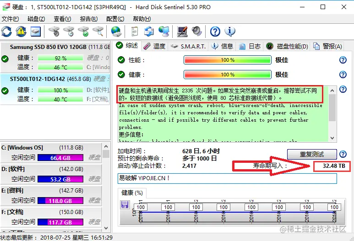Click the 628 日, 6 小时 power-on time value

pos(201,151)
